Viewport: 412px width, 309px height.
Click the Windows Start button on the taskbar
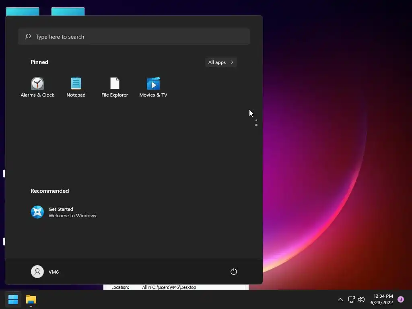coord(13,299)
